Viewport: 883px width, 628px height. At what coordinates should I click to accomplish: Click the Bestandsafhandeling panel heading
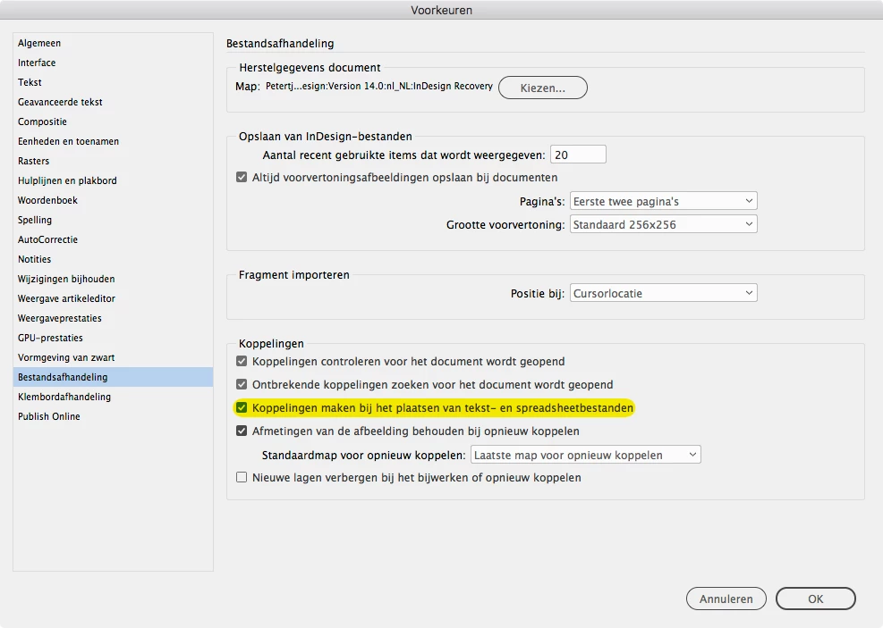click(x=280, y=43)
